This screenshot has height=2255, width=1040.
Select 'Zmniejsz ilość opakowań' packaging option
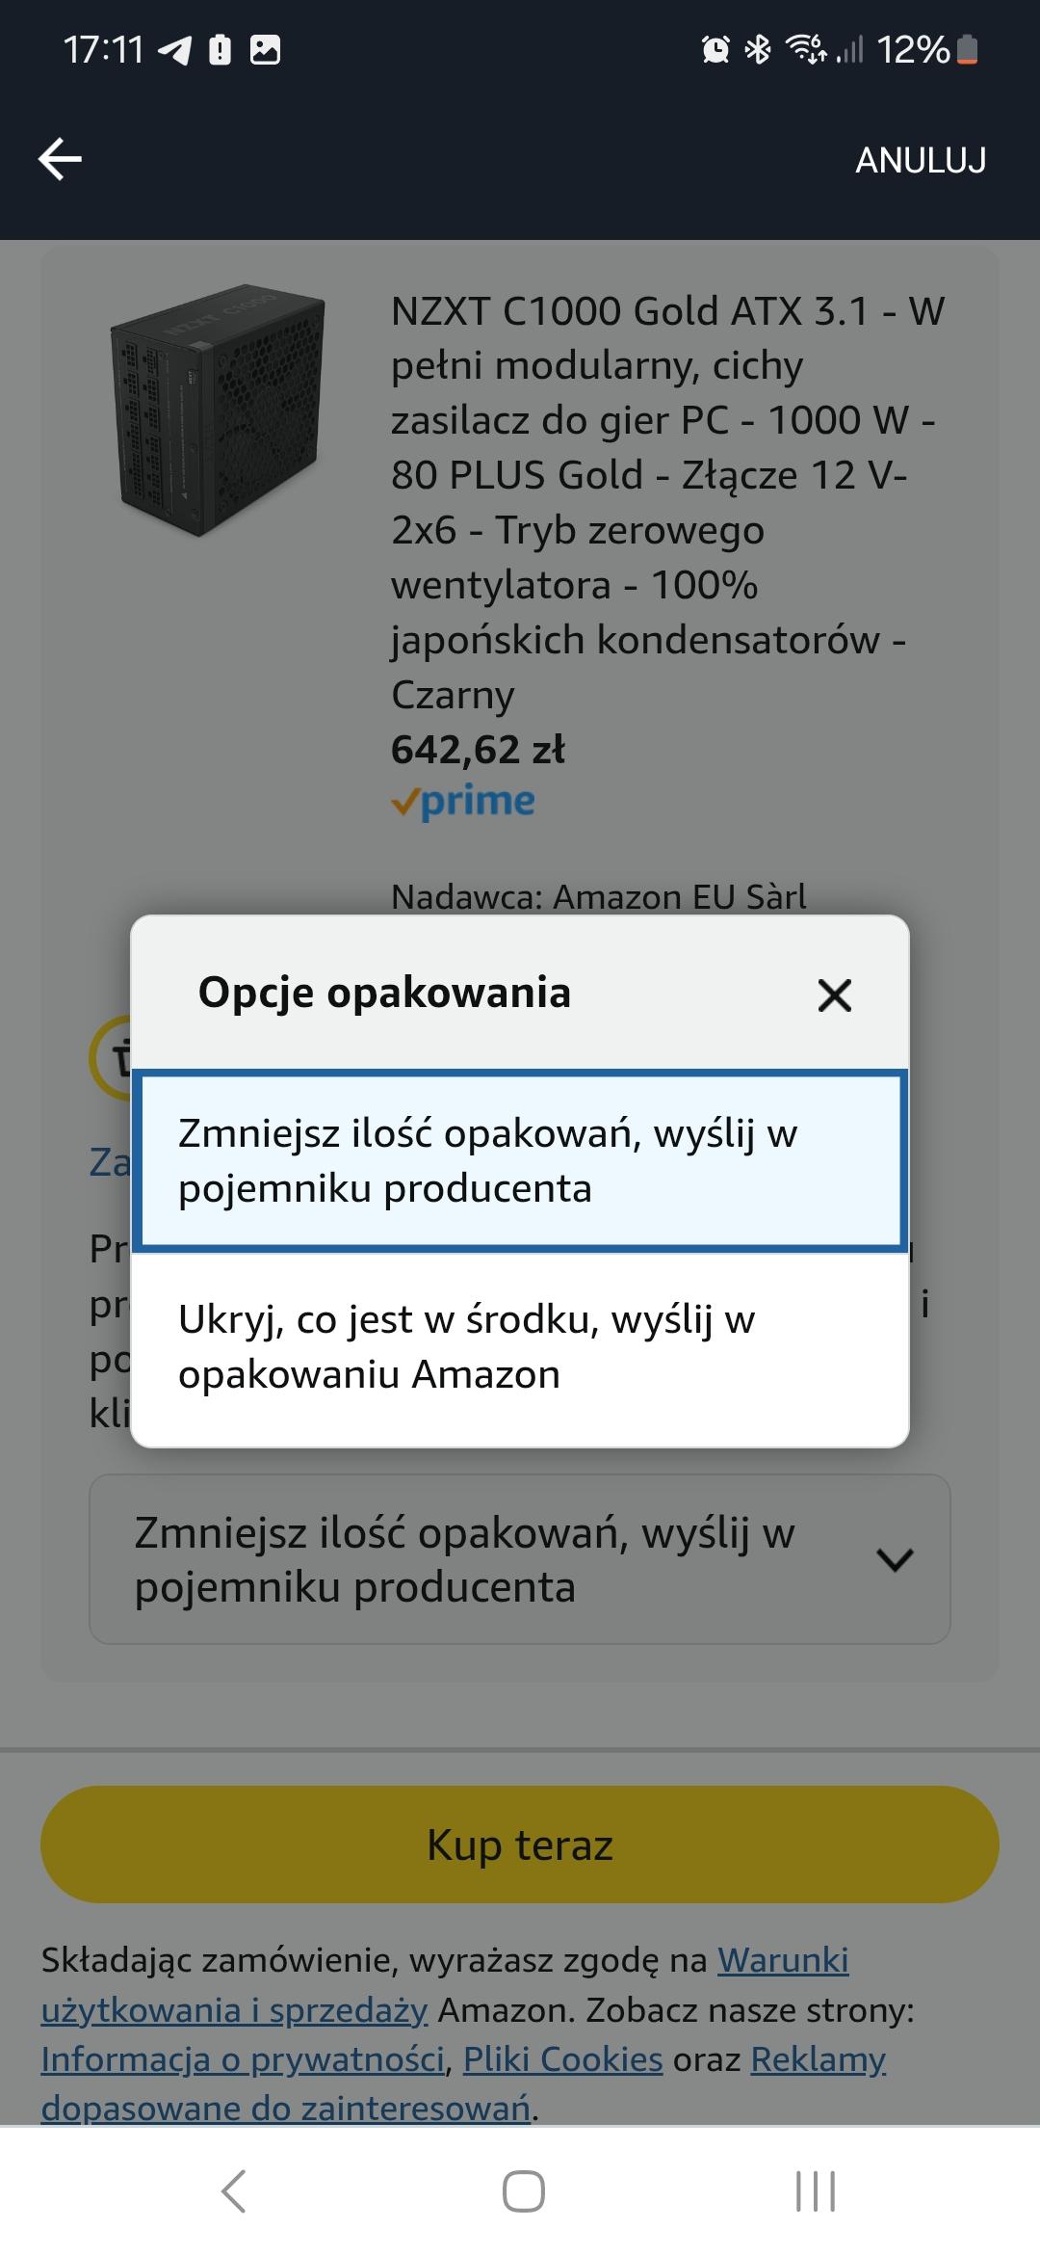520,1160
